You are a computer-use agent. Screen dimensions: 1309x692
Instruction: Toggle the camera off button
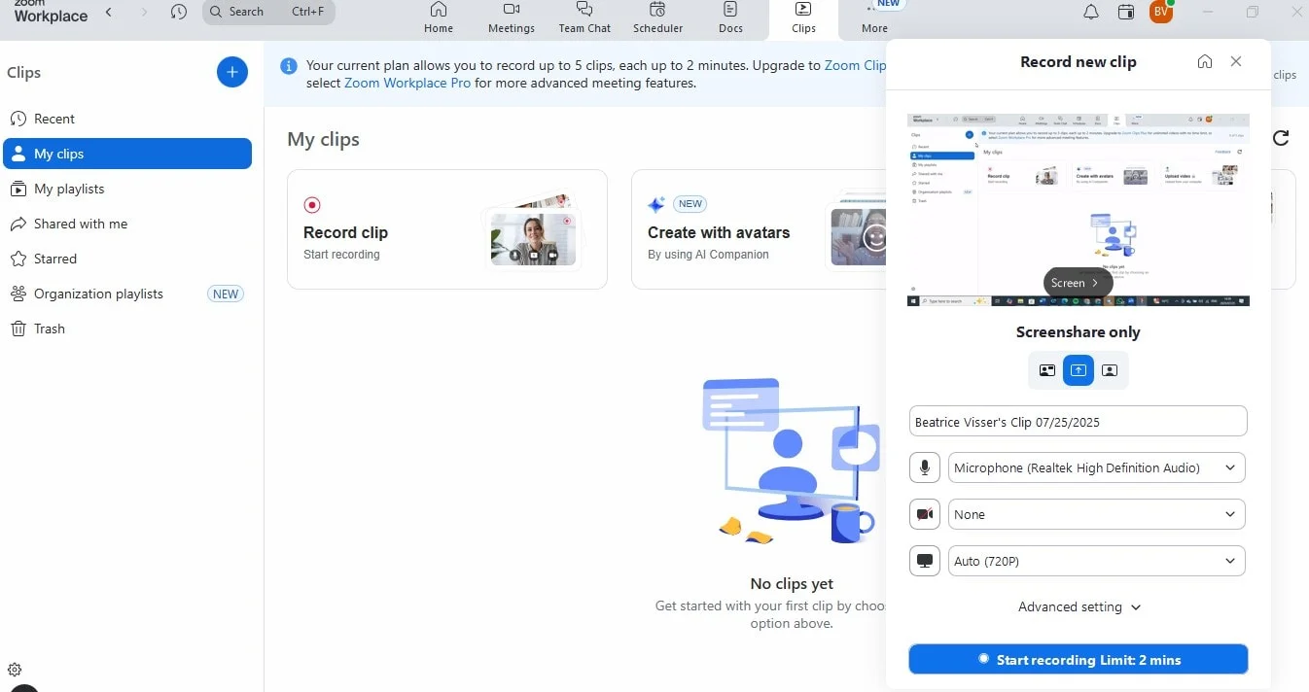pos(925,514)
